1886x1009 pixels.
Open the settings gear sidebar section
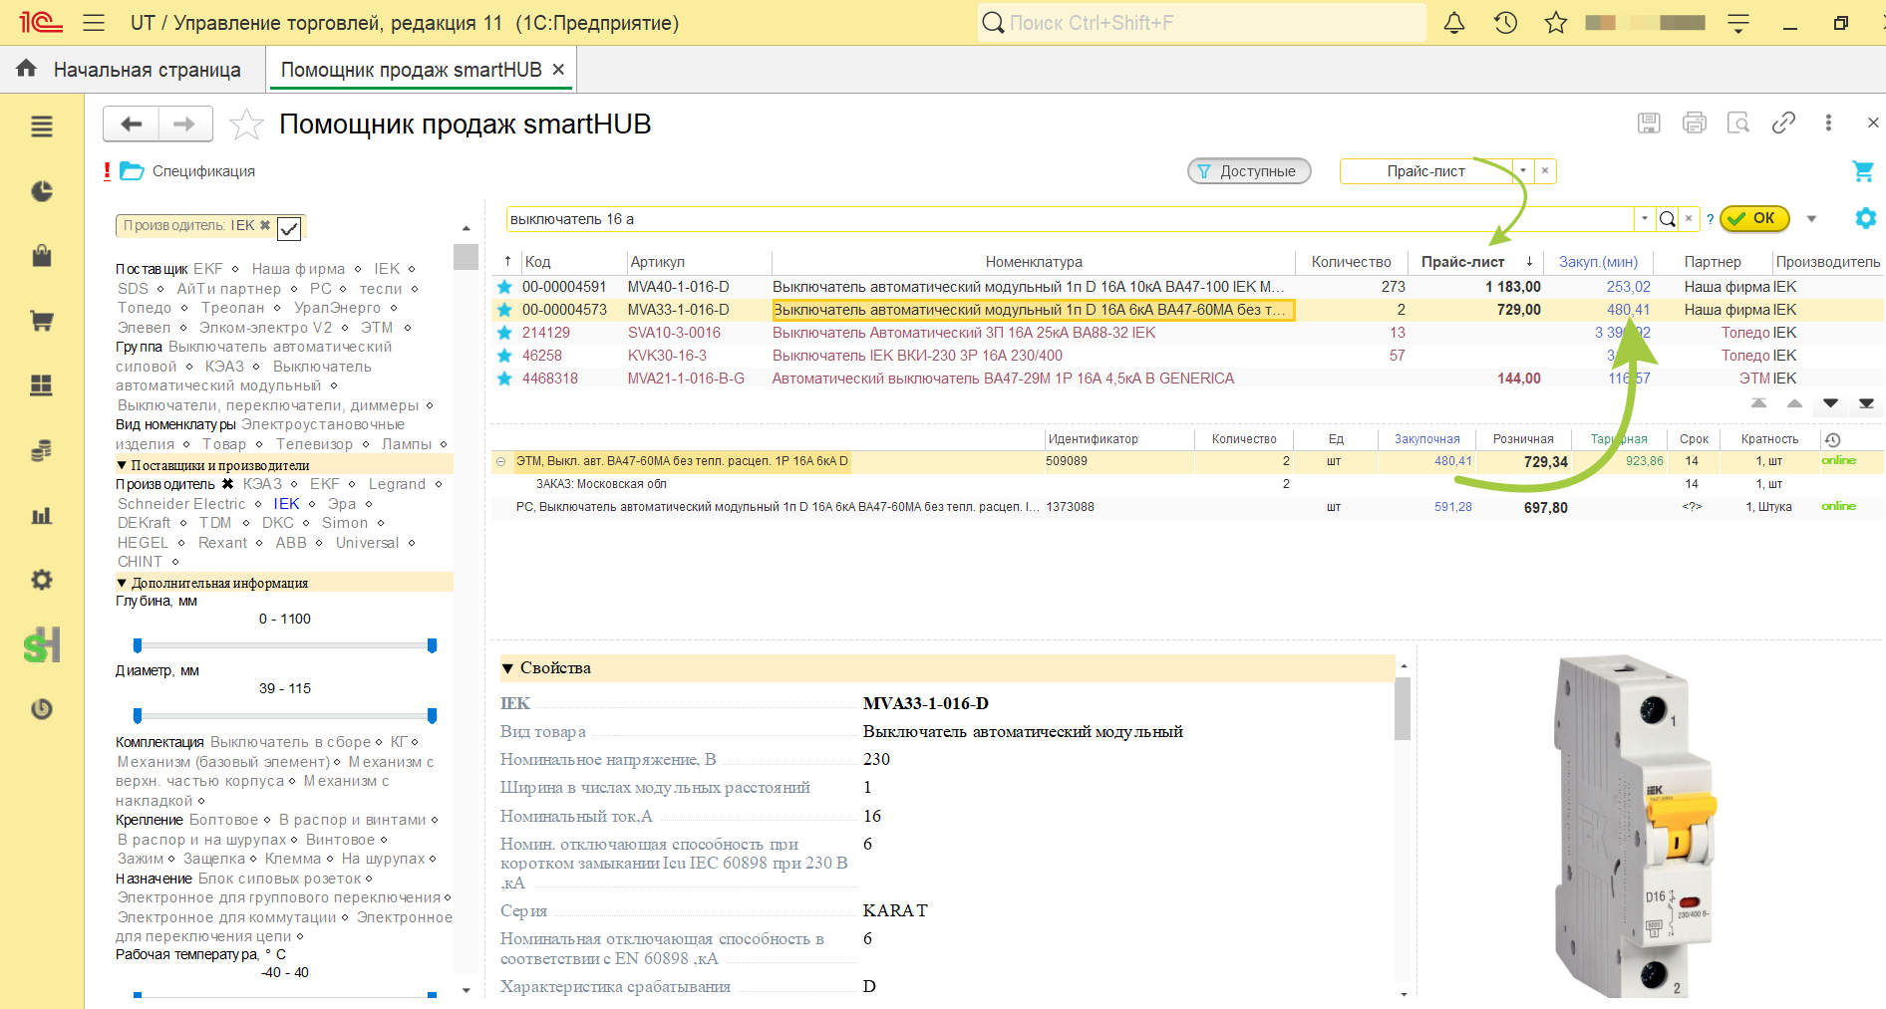[42, 580]
